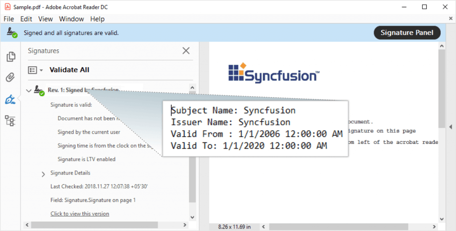Screen dimensions: 456x231
Task: Click the signed status icon in blue bar
Action: [x=12, y=32]
